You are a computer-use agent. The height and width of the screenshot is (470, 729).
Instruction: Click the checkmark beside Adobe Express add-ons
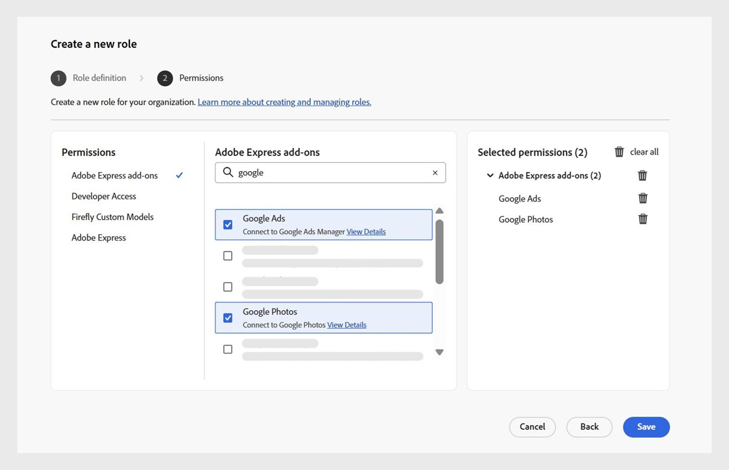click(x=180, y=175)
